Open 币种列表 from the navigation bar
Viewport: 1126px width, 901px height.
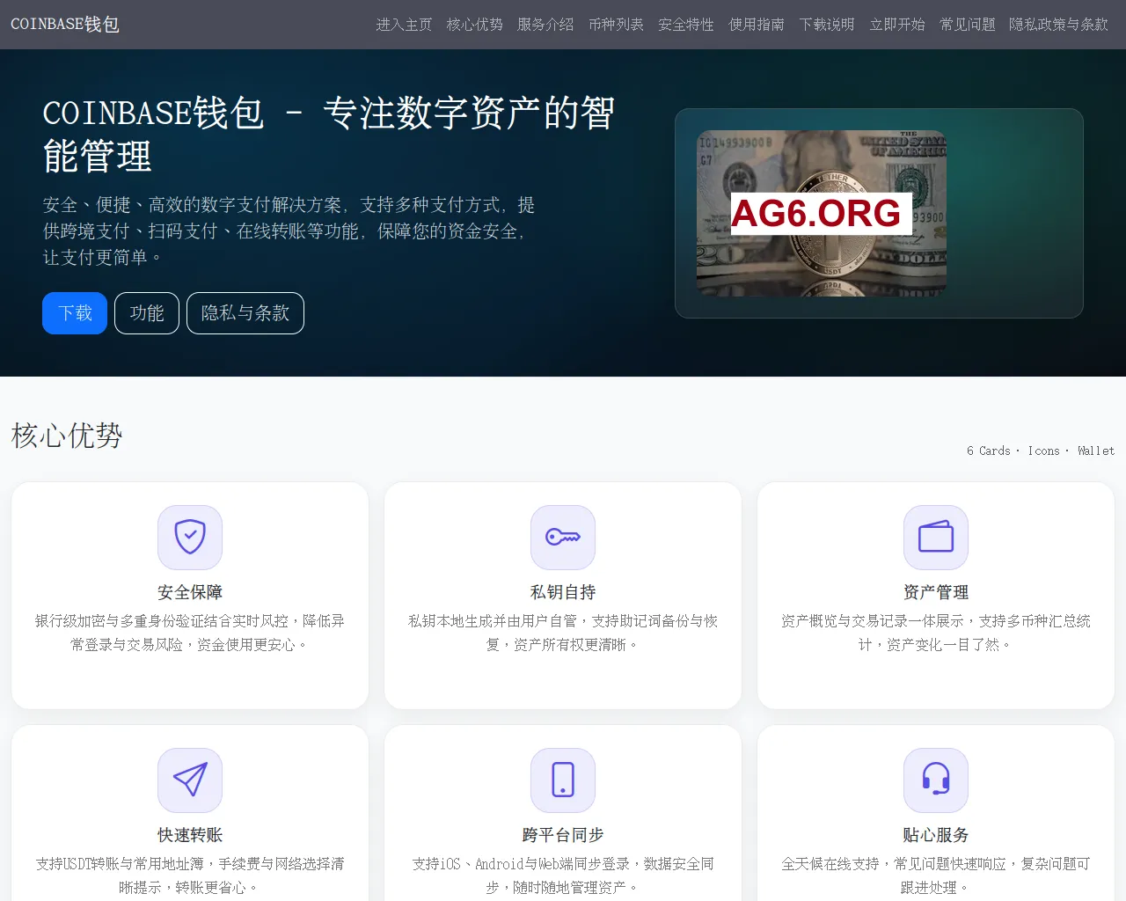pos(616,25)
